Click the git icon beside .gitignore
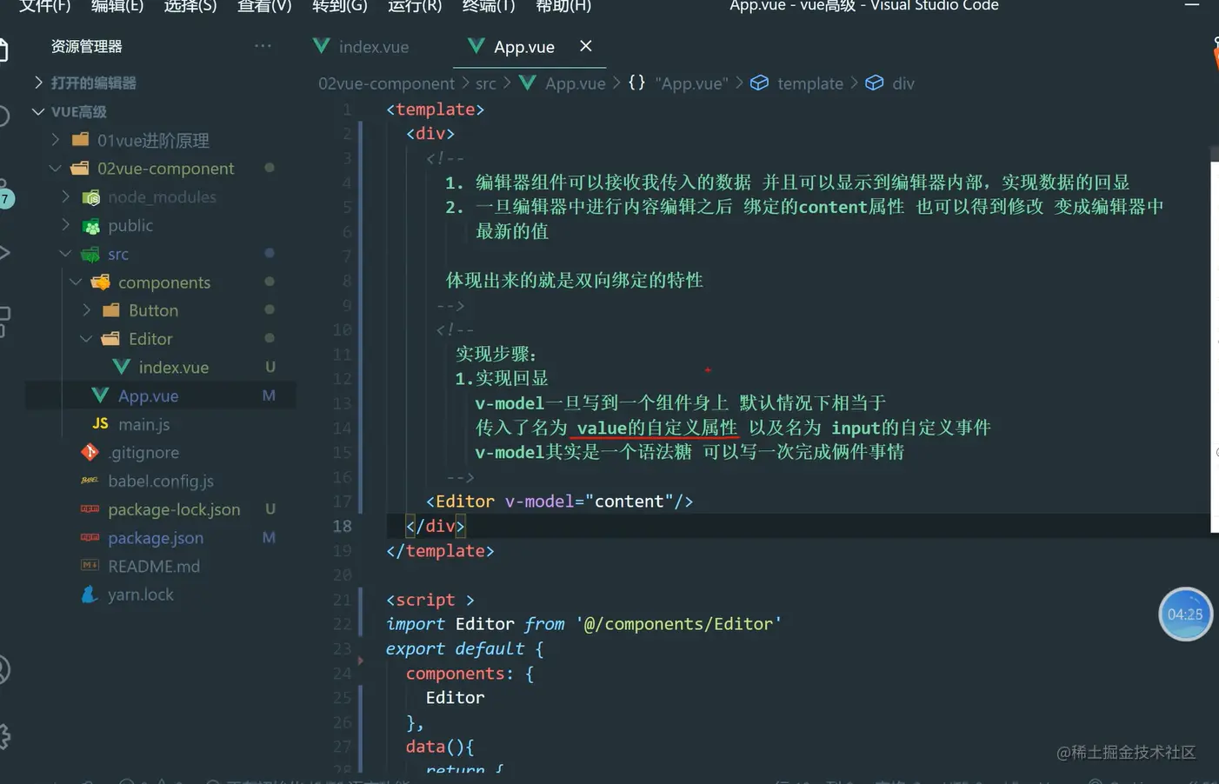The height and width of the screenshot is (784, 1219). pos(90,452)
